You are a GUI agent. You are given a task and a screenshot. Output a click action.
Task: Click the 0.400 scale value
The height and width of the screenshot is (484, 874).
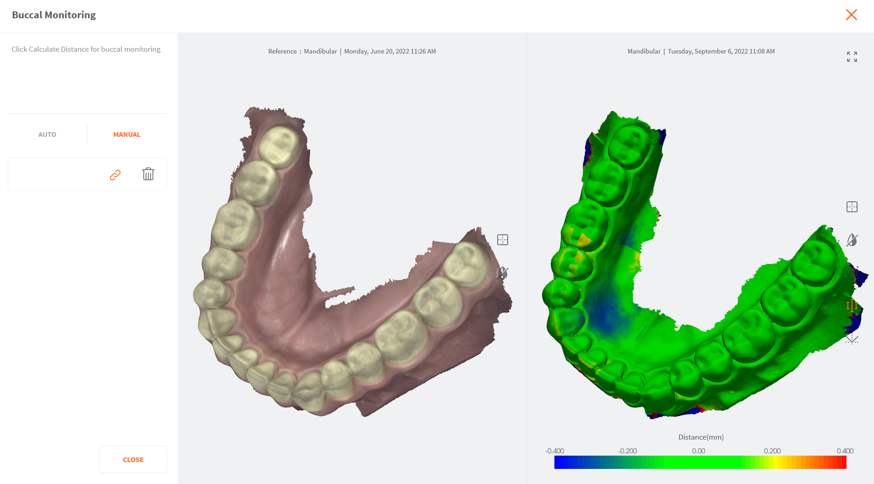point(845,451)
